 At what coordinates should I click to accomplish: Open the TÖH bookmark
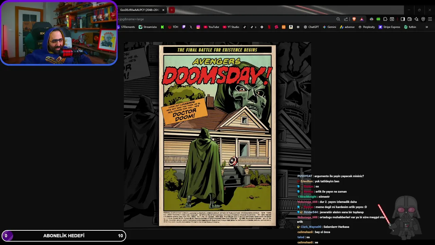click(173, 27)
